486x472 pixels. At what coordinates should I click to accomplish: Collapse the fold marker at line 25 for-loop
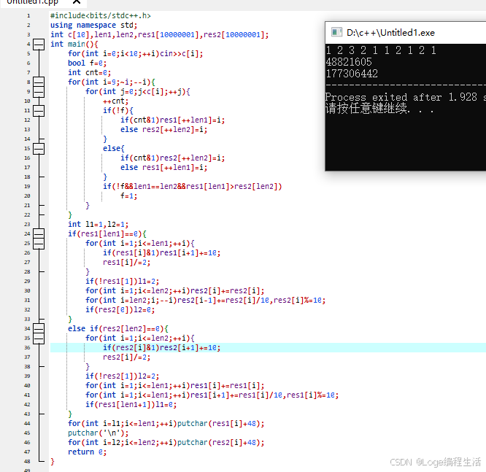pyautogui.click(x=39, y=244)
